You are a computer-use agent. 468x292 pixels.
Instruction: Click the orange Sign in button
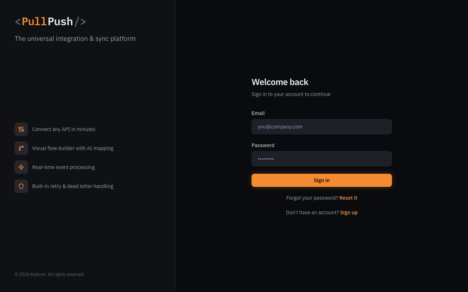click(x=322, y=180)
